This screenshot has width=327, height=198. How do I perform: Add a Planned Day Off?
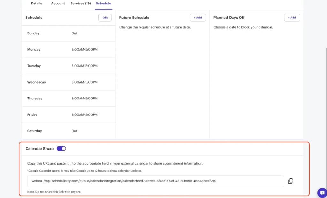point(292,18)
